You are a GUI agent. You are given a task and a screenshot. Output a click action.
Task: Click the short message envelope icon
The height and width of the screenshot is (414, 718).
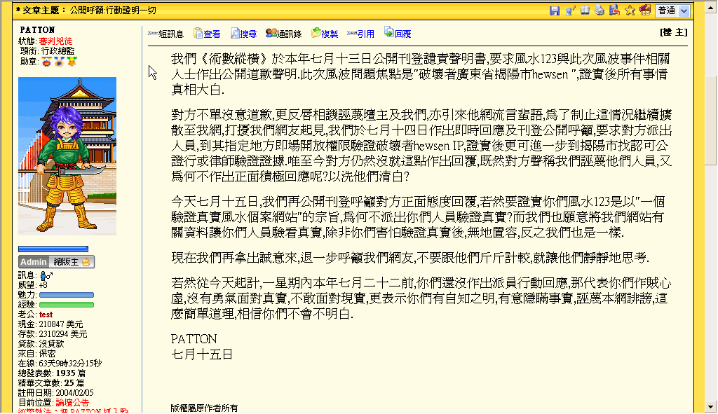click(x=153, y=34)
